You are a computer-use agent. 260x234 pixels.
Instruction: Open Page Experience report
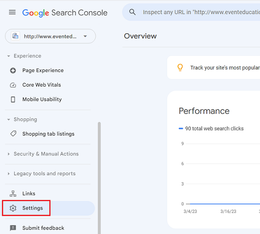(x=43, y=70)
